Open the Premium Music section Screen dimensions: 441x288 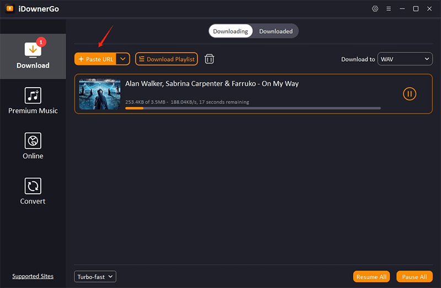(33, 101)
